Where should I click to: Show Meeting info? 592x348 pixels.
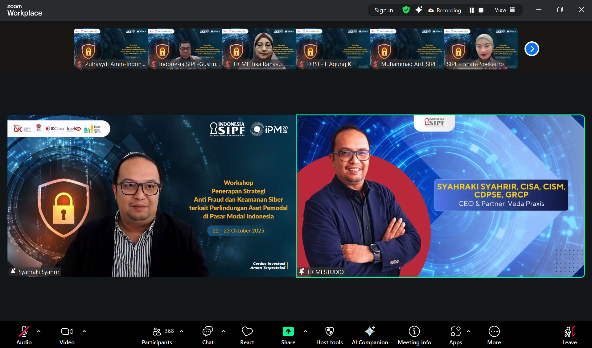coord(414,335)
